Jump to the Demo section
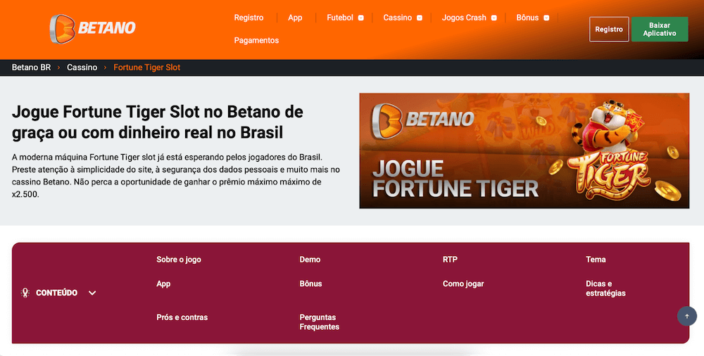 point(310,260)
